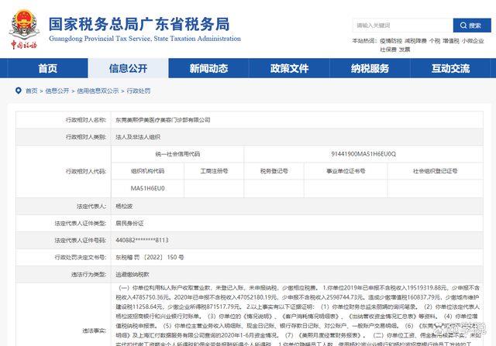Image resolution: width=496 pixels, height=346 pixels.
Task: Open the 首页 navigation tab
Action: (47, 69)
